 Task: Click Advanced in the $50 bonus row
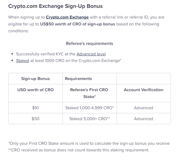143,119
